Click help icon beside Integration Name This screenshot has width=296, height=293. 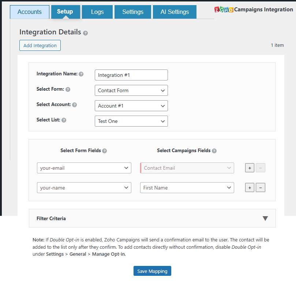click(81, 74)
